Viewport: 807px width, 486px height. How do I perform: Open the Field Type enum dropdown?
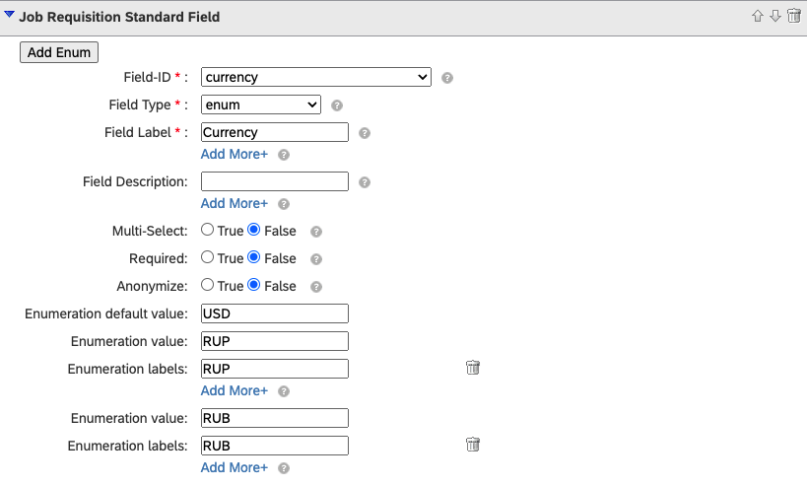coord(261,105)
